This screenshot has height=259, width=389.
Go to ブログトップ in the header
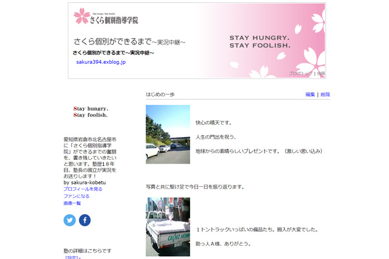[300, 73]
